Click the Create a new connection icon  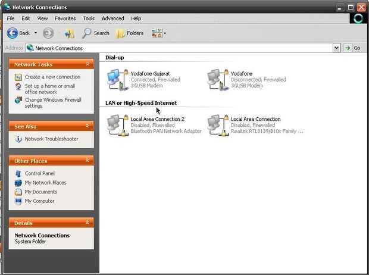pyautogui.click(x=18, y=77)
